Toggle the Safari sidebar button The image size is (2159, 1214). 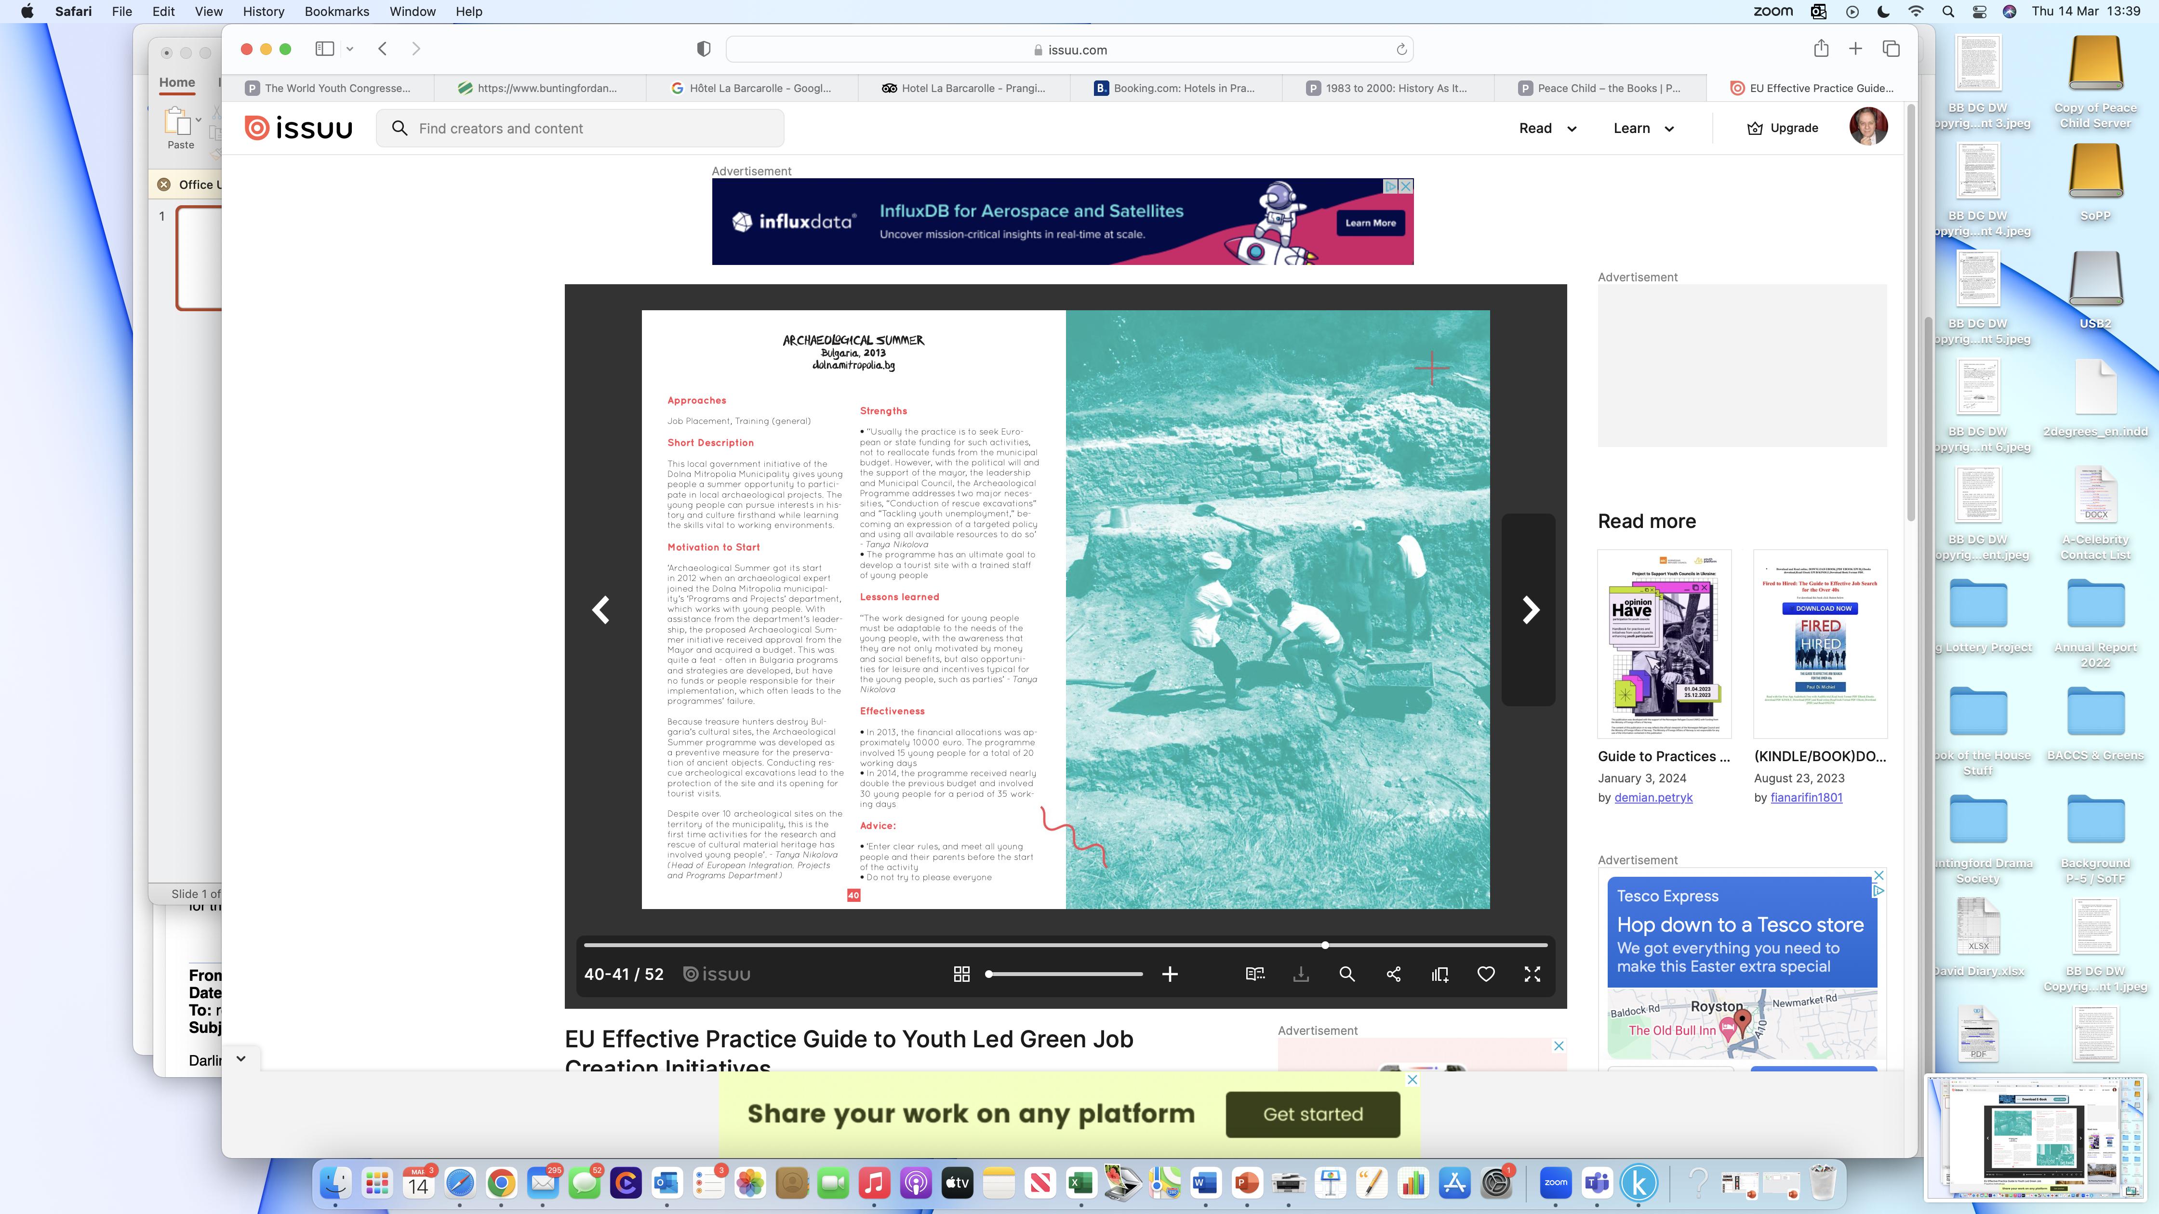324,49
